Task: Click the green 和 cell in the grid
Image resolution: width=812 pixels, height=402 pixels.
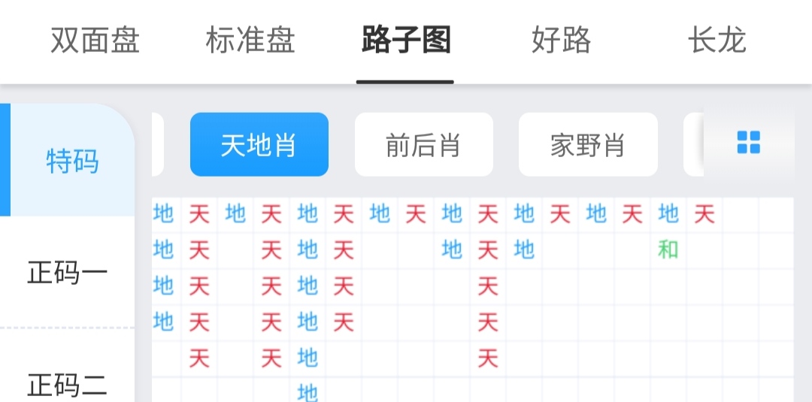Action: click(x=668, y=250)
